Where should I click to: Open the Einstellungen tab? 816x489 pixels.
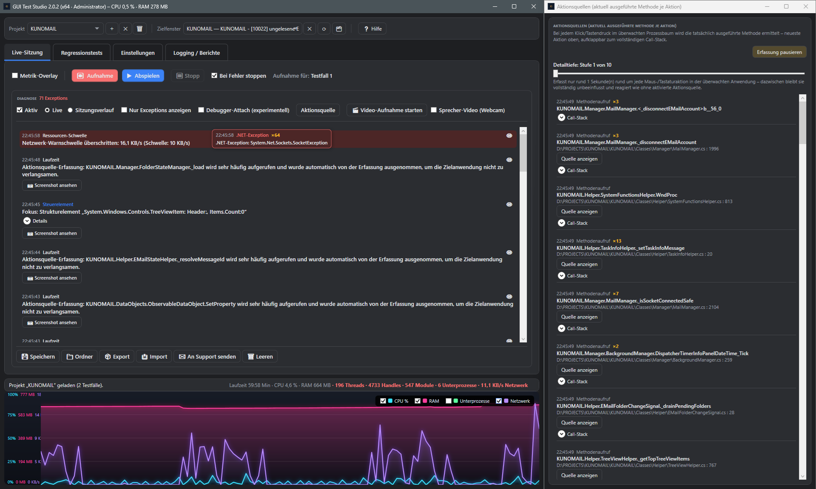(x=138, y=53)
